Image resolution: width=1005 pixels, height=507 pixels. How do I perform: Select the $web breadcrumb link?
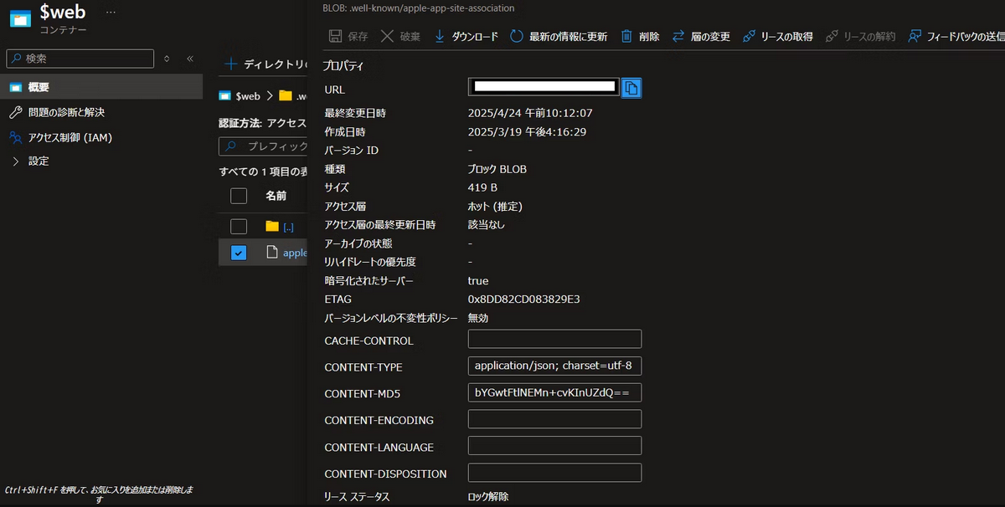248,96
